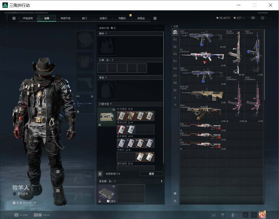Select the MDR 308 rifle in warehouse
The height and width of the screenshot is (219, 279).
(x=203, y=95)
